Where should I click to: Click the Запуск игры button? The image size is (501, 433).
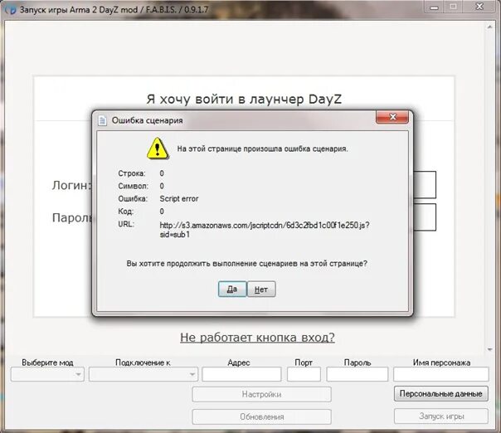(441, 416)
